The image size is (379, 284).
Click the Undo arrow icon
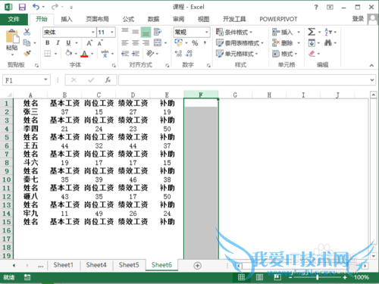pyautogui.click(x=36, y=7)
